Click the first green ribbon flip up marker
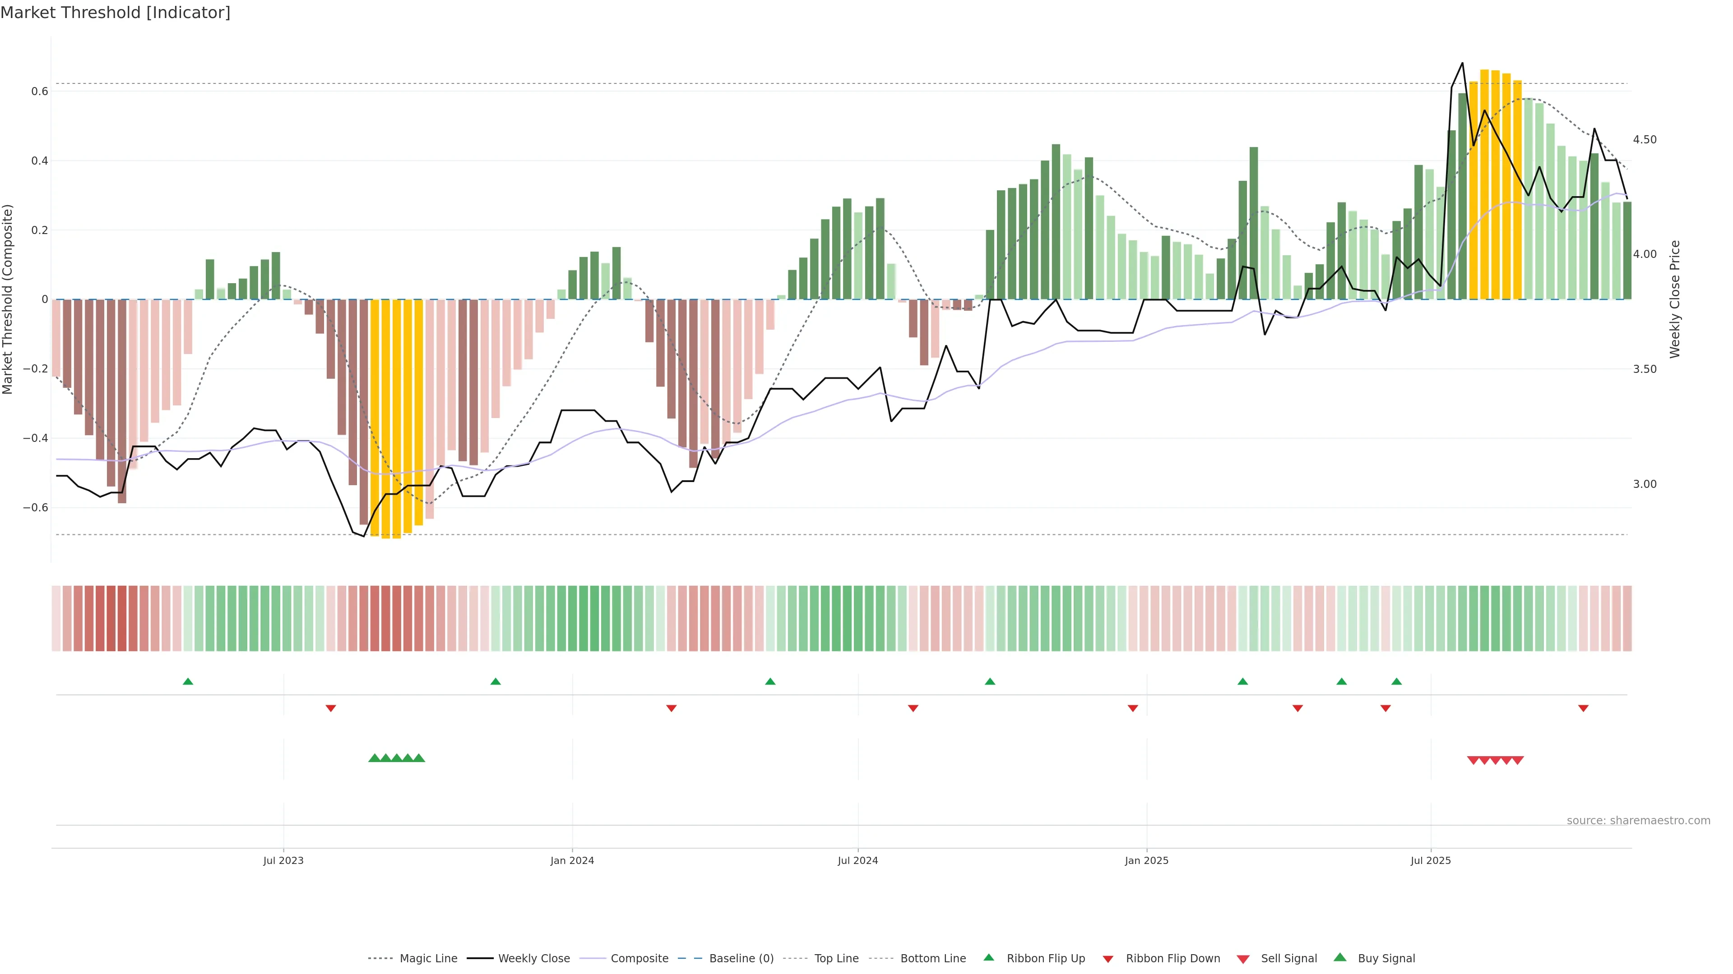Image resolution: width=1733 pixels, height=974 pixels. pos(188,682)
